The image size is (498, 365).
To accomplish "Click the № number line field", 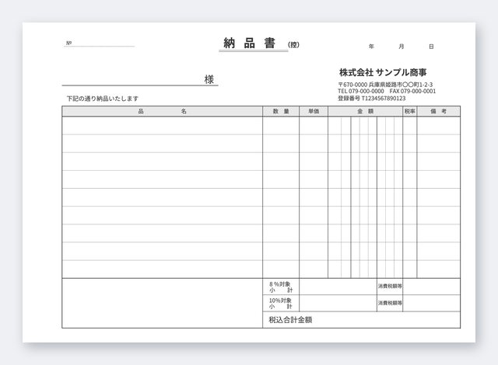I will (x=99, y=43).
